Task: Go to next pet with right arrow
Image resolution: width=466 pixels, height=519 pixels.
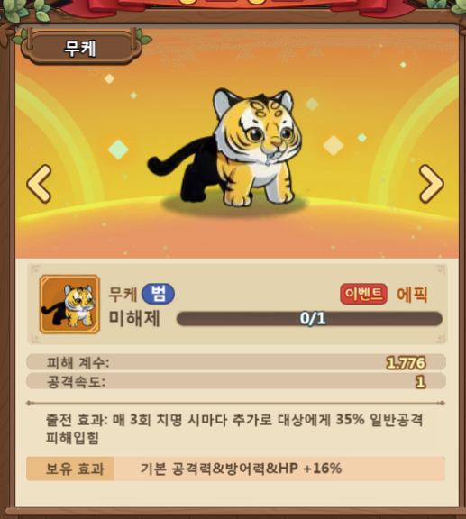Action: [x=431, y=184]
